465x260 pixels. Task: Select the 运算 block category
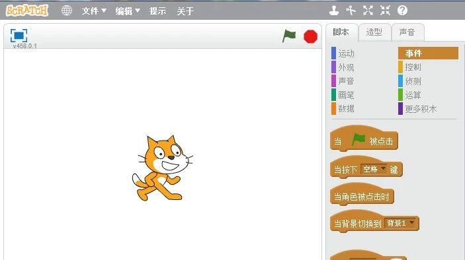click(410, 95)
